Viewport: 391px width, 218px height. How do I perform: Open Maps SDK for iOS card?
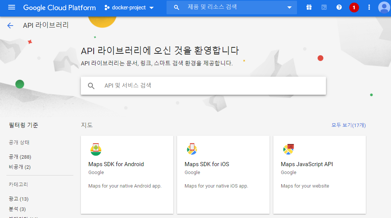point(223,175)
